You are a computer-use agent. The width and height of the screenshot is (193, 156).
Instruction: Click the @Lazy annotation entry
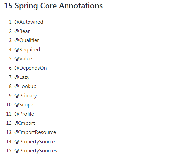[x=22, y=77]
